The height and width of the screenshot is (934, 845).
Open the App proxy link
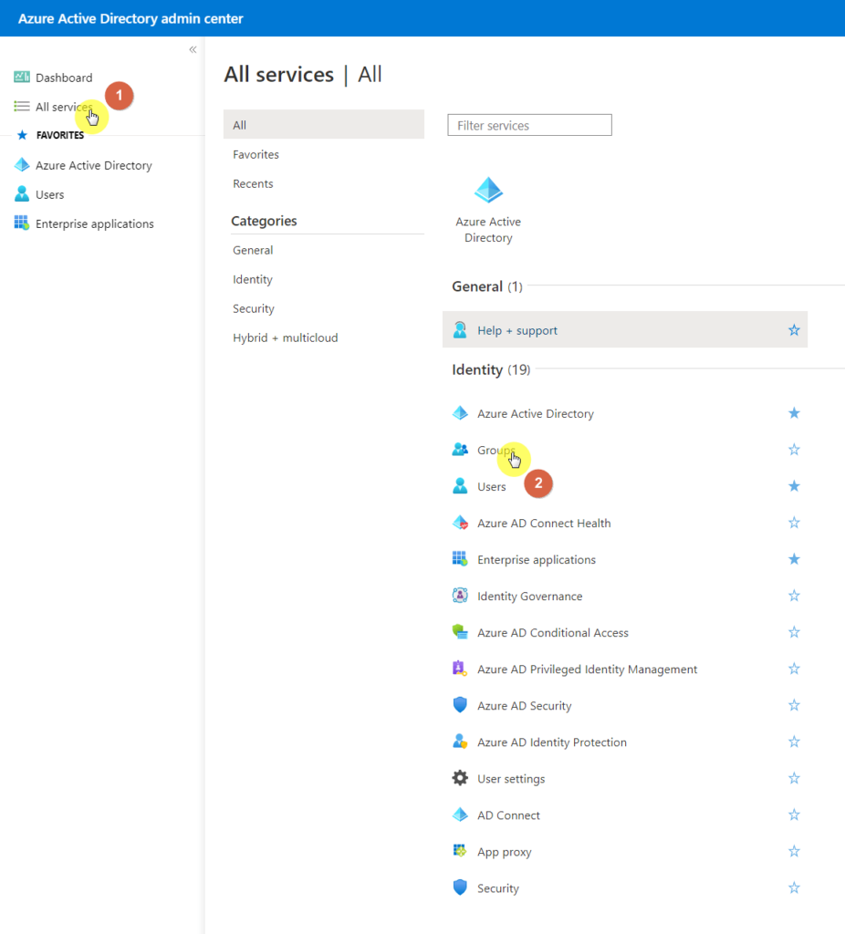(x=504, y=853)
